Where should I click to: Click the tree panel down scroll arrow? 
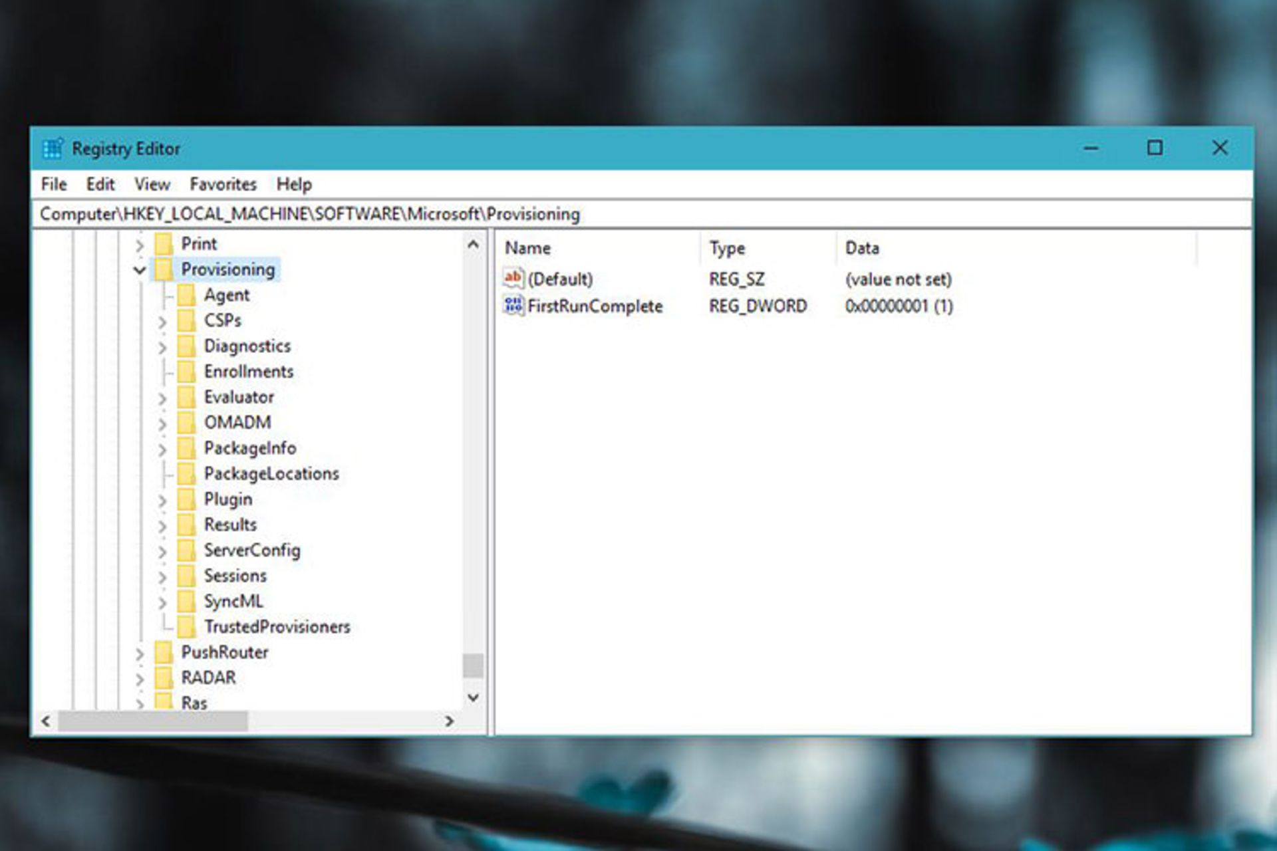(474, 698)
